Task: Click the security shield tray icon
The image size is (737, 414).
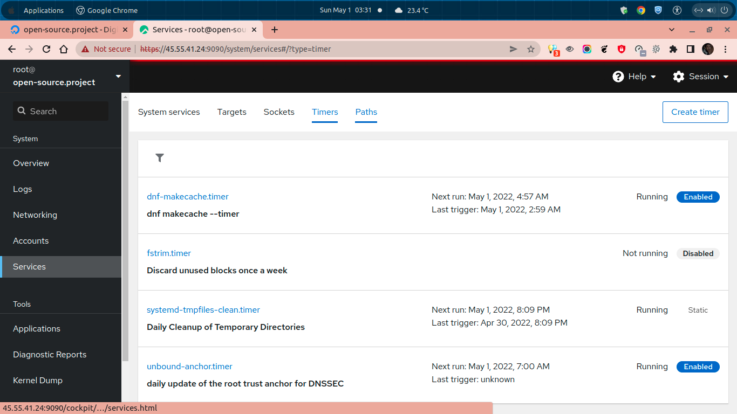Action: (x=624, y=10)
